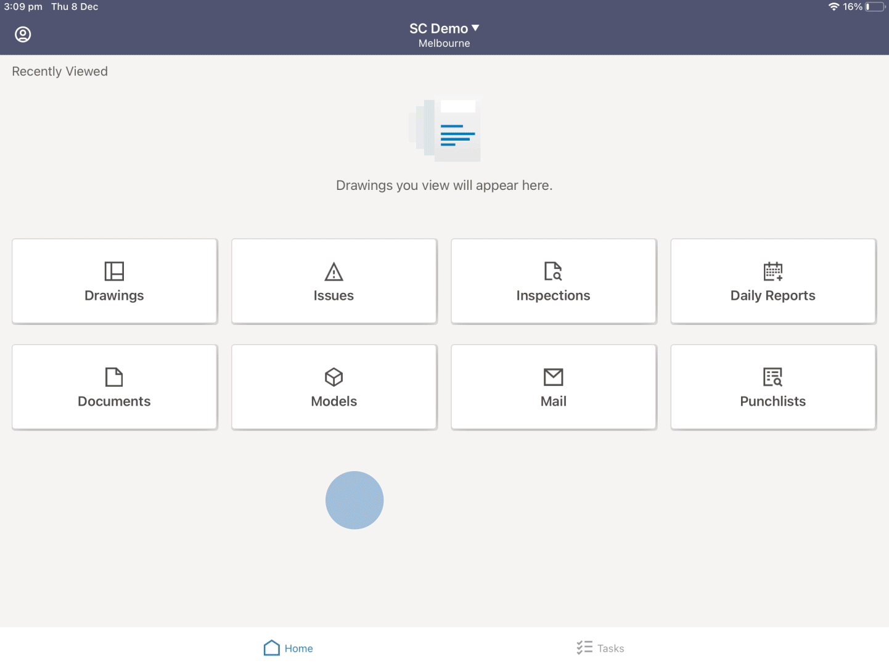Open Inspections via its magnifier document icon
Viewport: 889px width, 666px height.
(553, 271)
